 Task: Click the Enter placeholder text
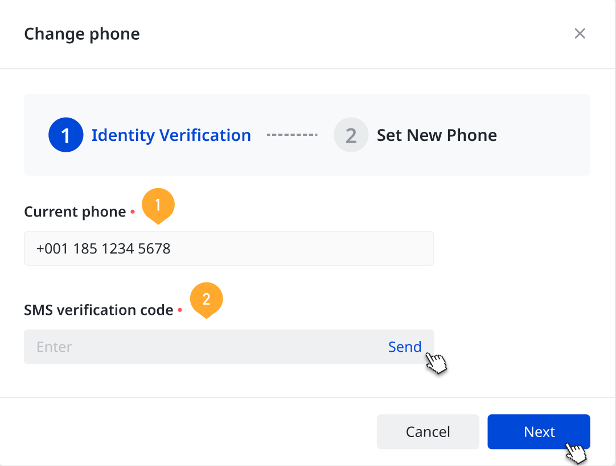click(x=54, y=347)
